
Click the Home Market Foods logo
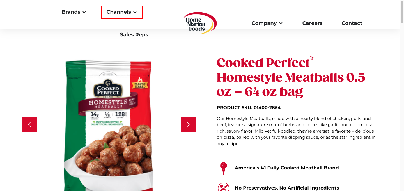(200, 23)
